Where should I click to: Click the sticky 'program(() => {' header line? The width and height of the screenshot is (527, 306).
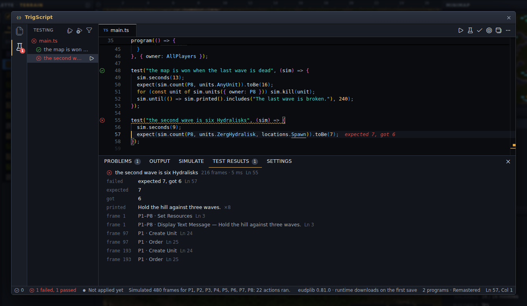[153, 41]
